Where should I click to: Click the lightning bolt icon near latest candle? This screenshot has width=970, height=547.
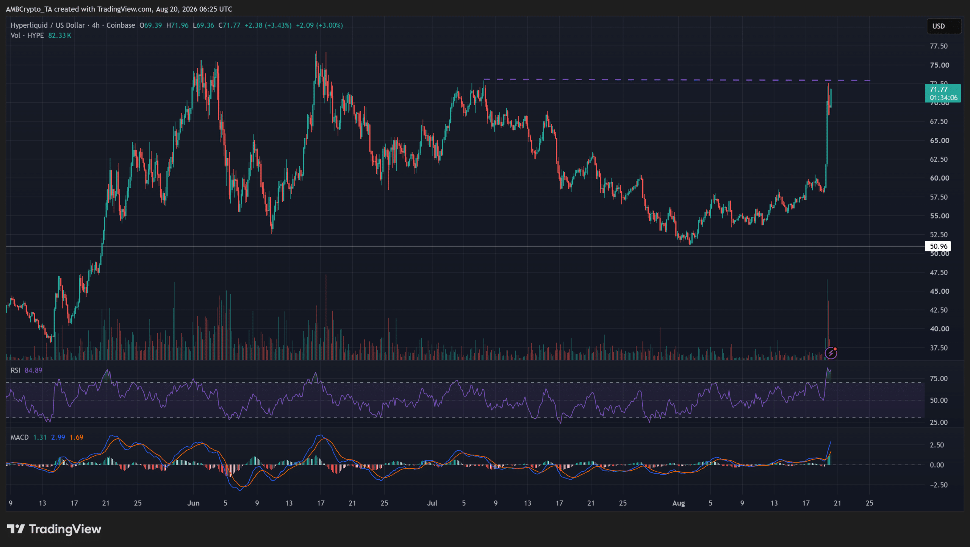831,353
